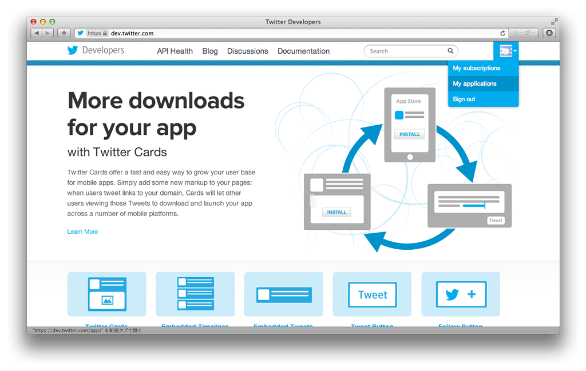This screenshot has width=586, height=371.
Task: Open the Reader button in address bar
Action: (523, 33)
